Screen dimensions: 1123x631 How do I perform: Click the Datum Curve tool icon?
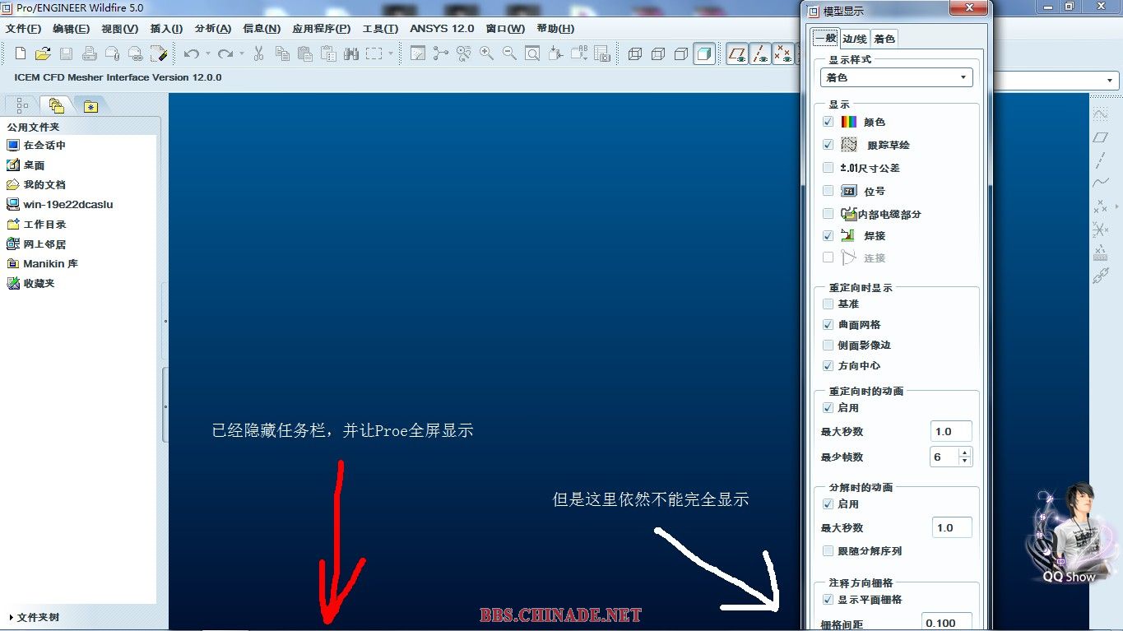click(1101, 183)
